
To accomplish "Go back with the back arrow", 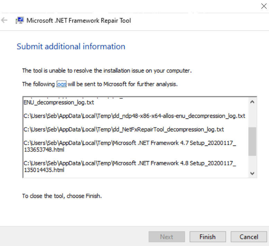I will tap(4, 20).
